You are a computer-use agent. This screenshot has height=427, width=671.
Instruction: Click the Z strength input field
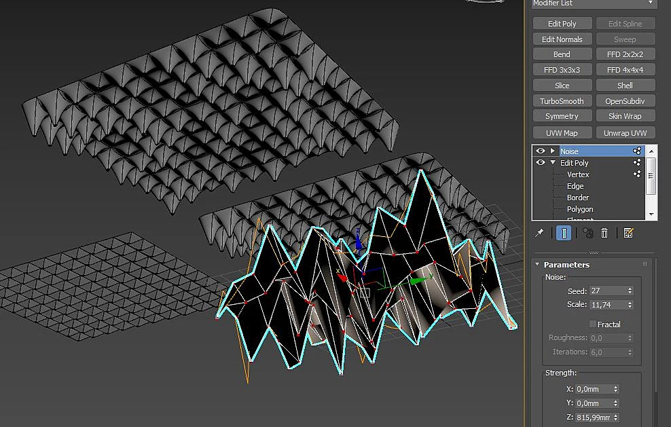pyautogui.click(x=593, y=417)
